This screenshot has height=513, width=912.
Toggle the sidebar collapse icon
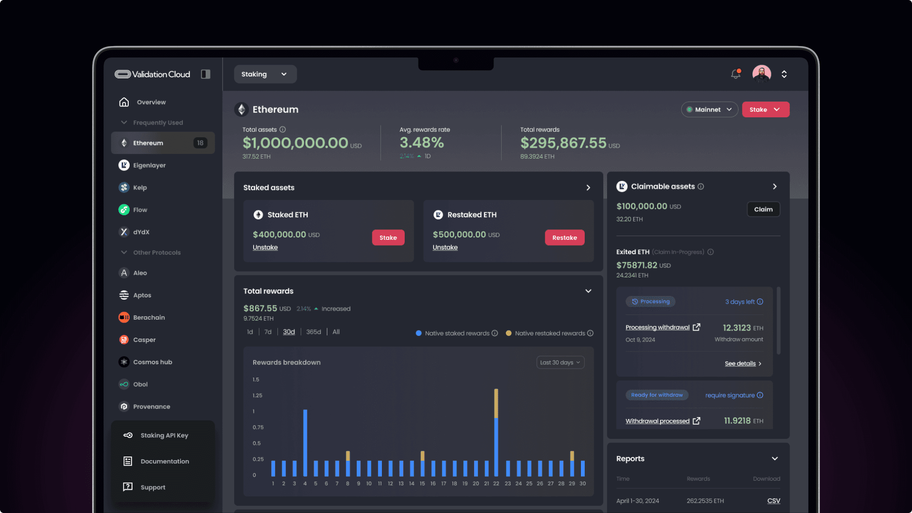coord(206,74)
